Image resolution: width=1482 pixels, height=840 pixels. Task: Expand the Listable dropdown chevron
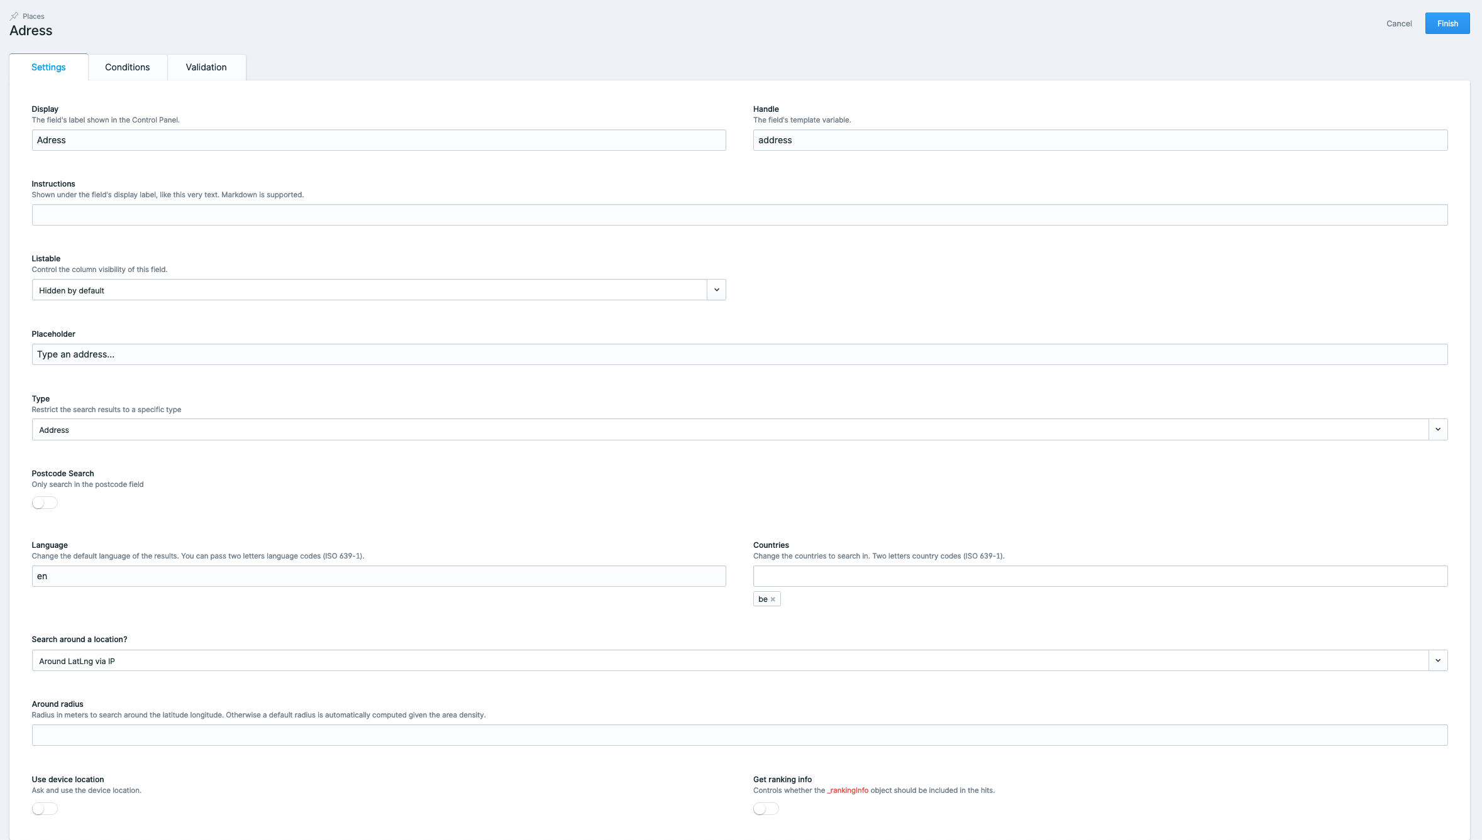716,290
